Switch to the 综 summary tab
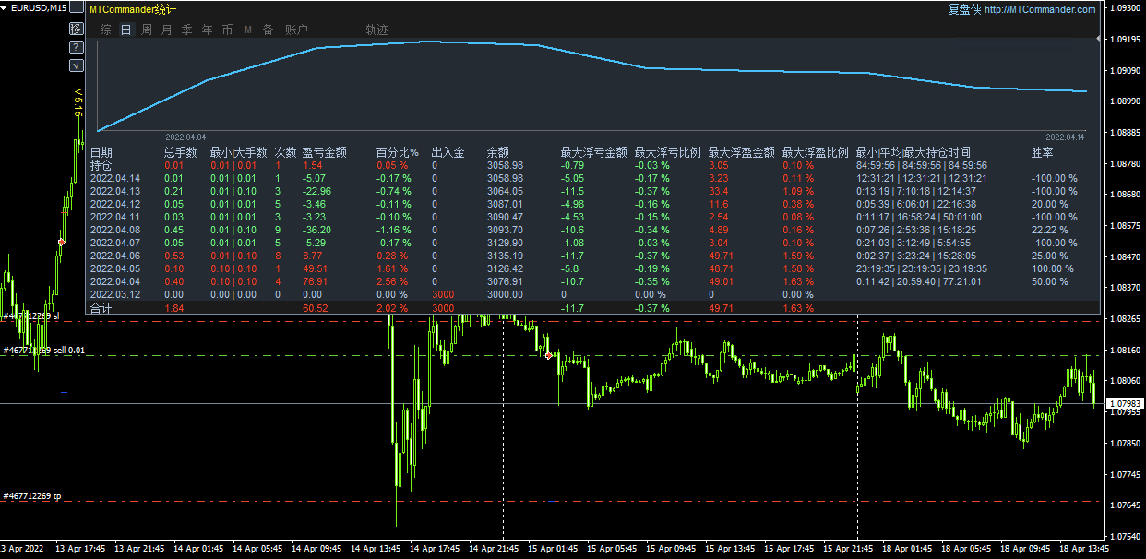 coord(105,30)
